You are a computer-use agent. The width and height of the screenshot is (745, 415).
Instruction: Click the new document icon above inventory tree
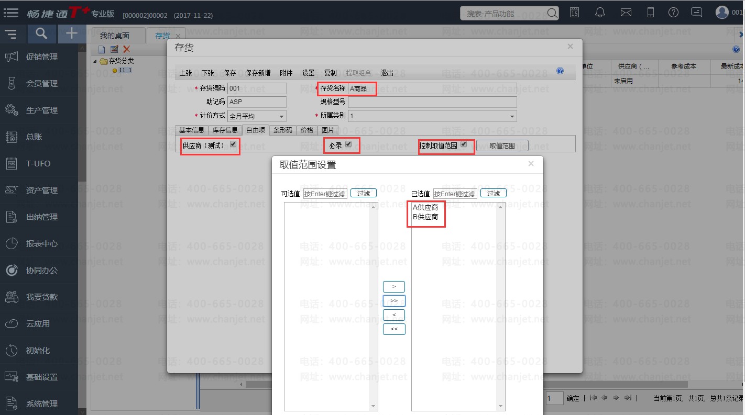click(x=102, y=49)
